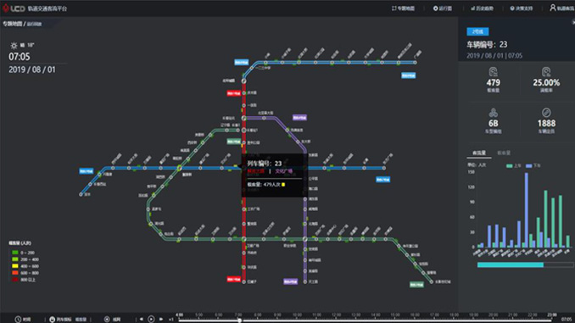Toggle the blue alighting legend series
The height and width of the screenshot is (323, 575).
[533, 165]
